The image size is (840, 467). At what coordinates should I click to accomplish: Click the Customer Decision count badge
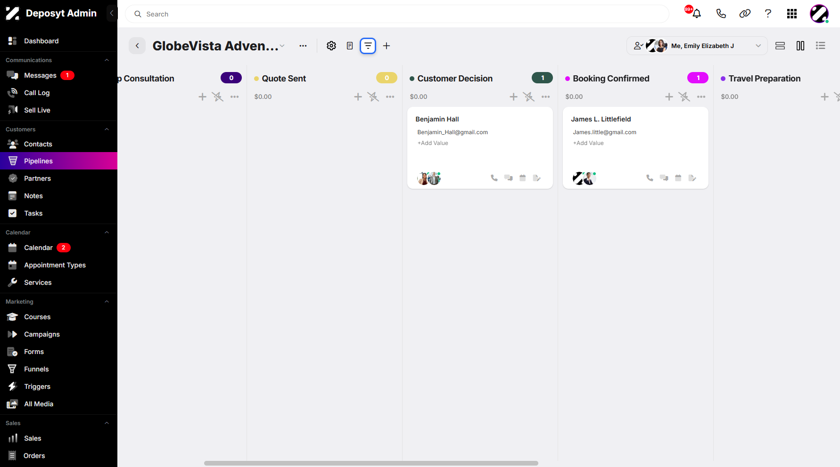[x=542, y=78]
